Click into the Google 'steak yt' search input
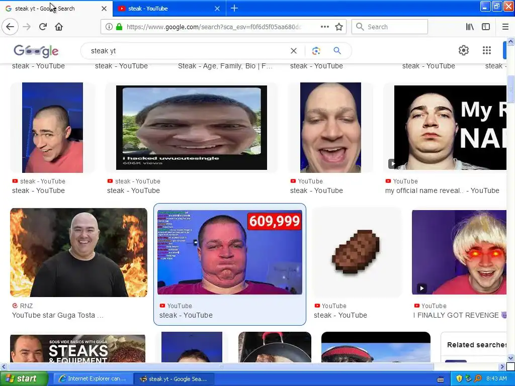Viewport: 515px width, 386px height. pos(187,51)
